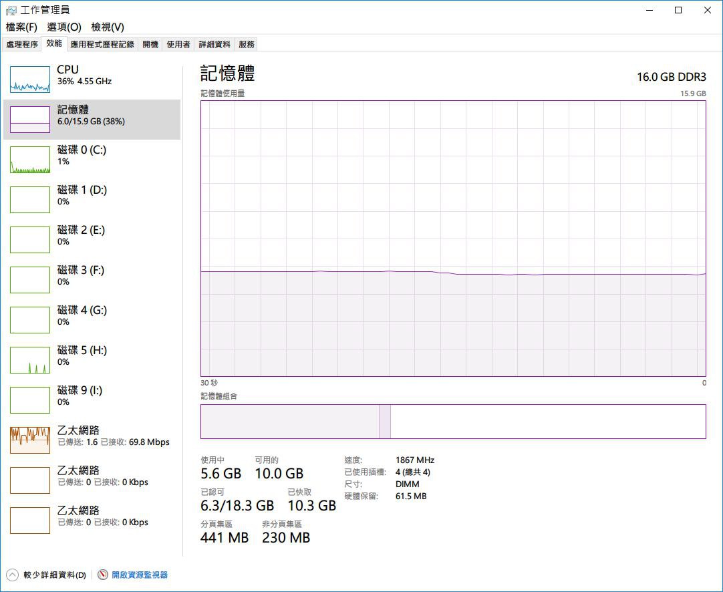Click the 磁碟 9 (I:) mini graph
723x592 pixels.
coord(30,400)
